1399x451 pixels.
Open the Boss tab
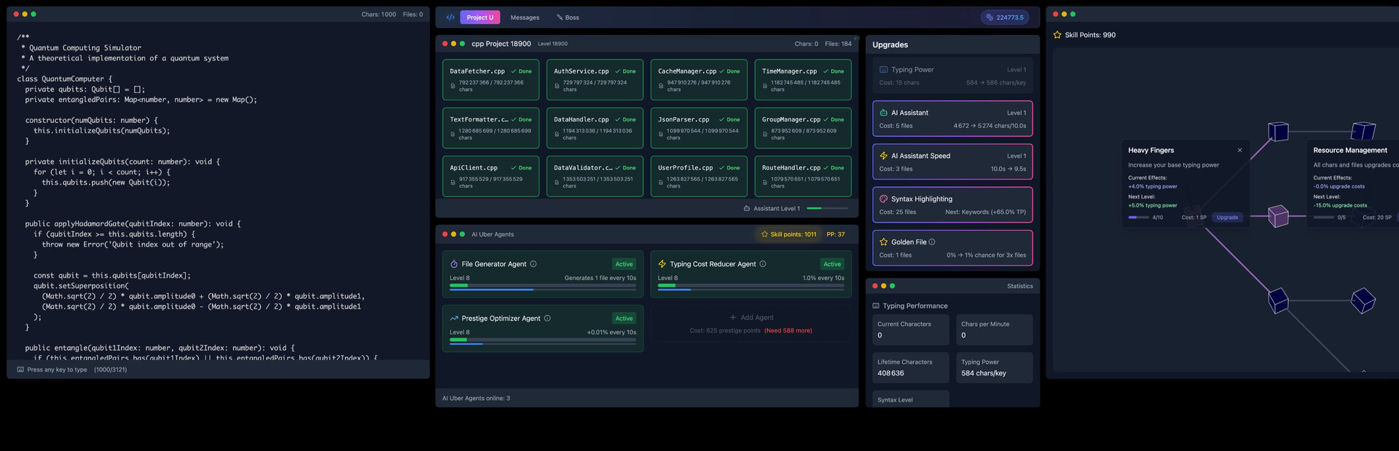(568, 17)
